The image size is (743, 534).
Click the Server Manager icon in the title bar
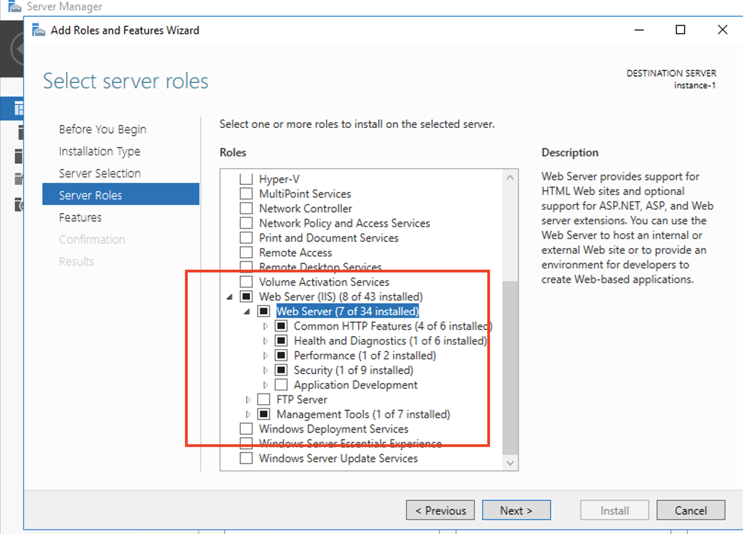point(14,6)
